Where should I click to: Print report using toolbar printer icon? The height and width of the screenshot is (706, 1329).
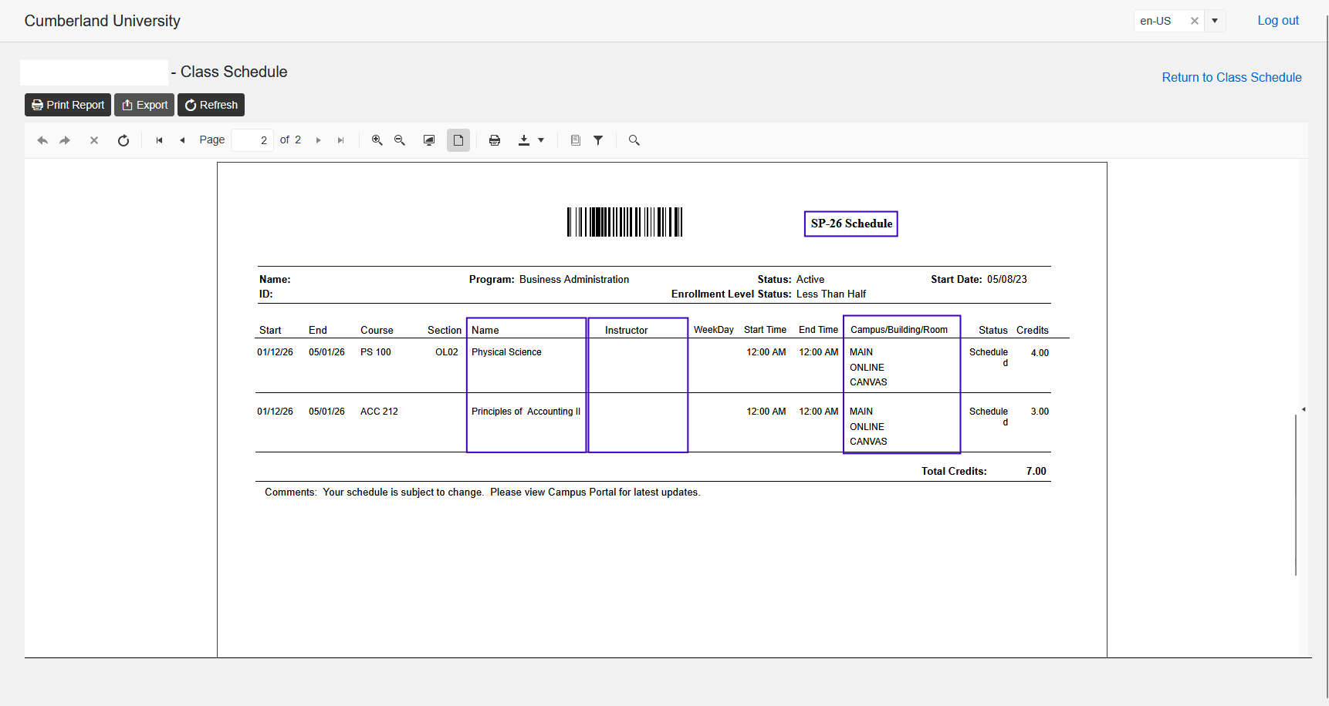coord(495,140)
